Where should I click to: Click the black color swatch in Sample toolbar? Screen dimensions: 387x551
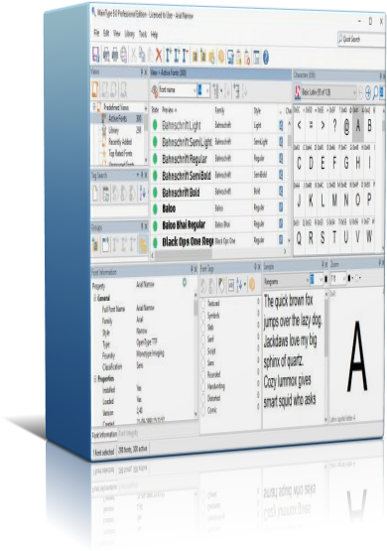pos(325,279)
